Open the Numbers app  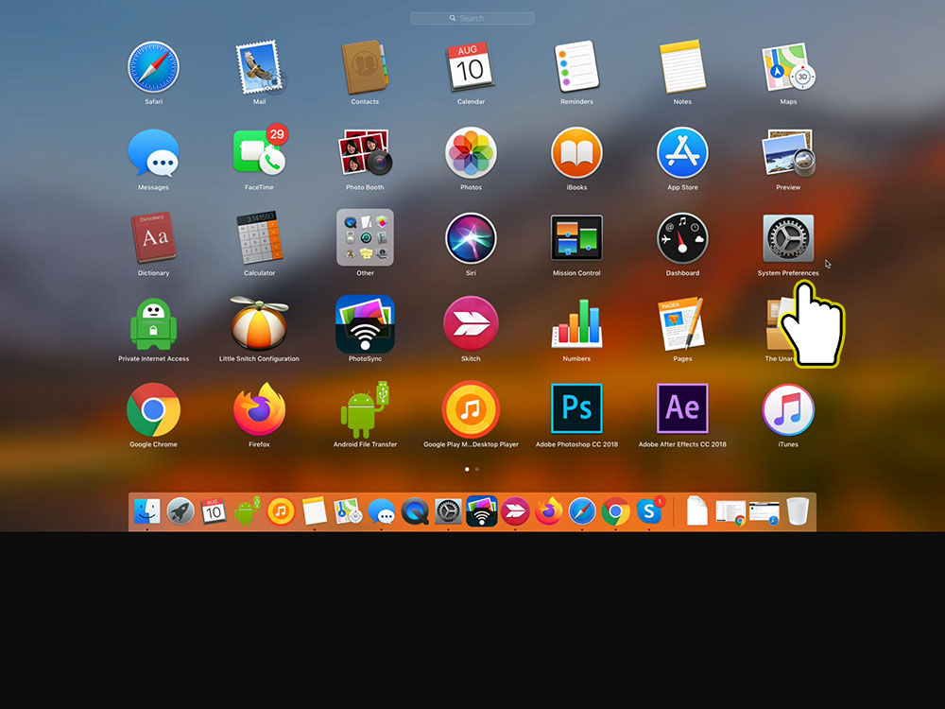click(576, 323)
